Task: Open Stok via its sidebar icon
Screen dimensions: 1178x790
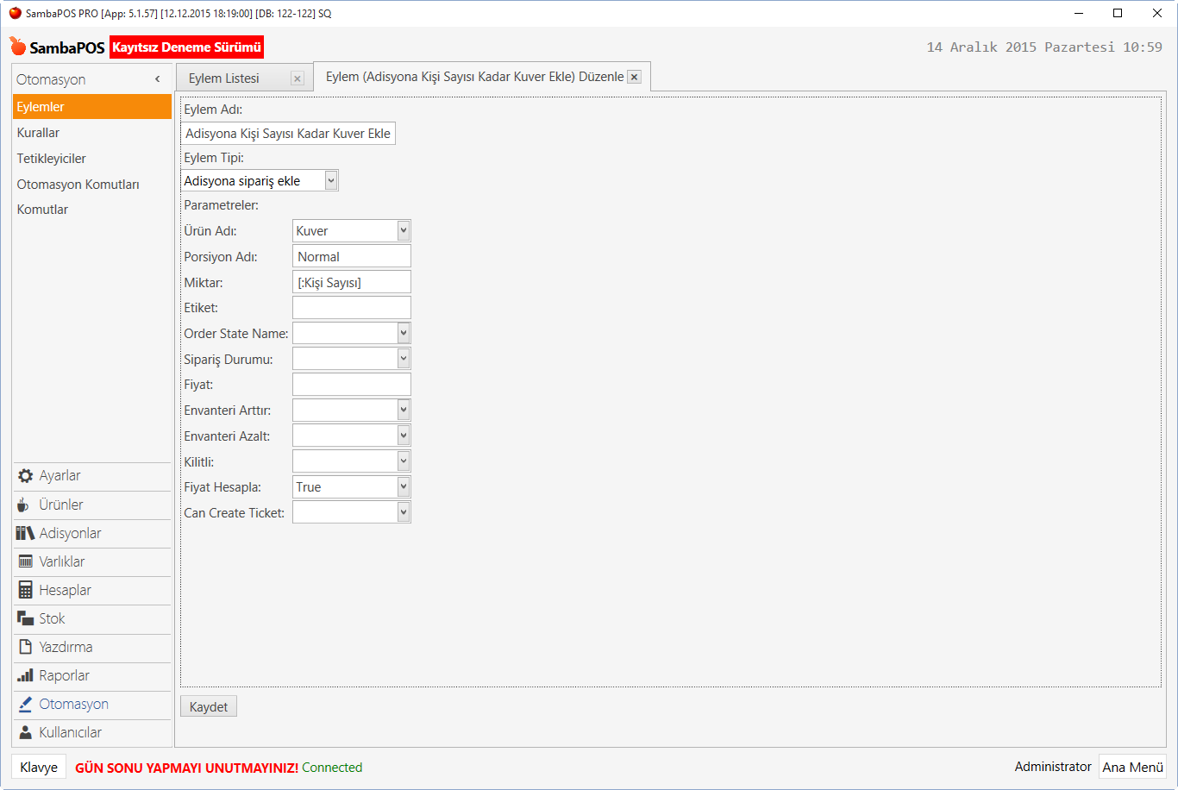Action: tap(25, 618)
